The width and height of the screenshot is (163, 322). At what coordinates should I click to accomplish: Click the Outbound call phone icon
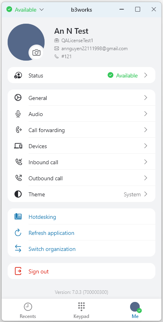18,178
